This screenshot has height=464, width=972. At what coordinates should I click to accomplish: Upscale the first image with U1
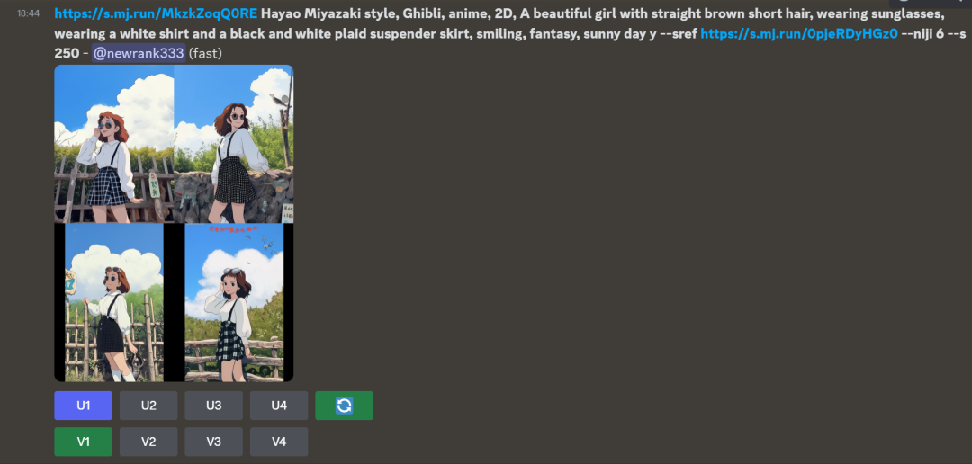tap(83, 406)
